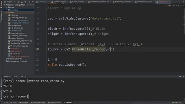
Task: Open the Structure side tab
Action: click(x=1, y=83)
